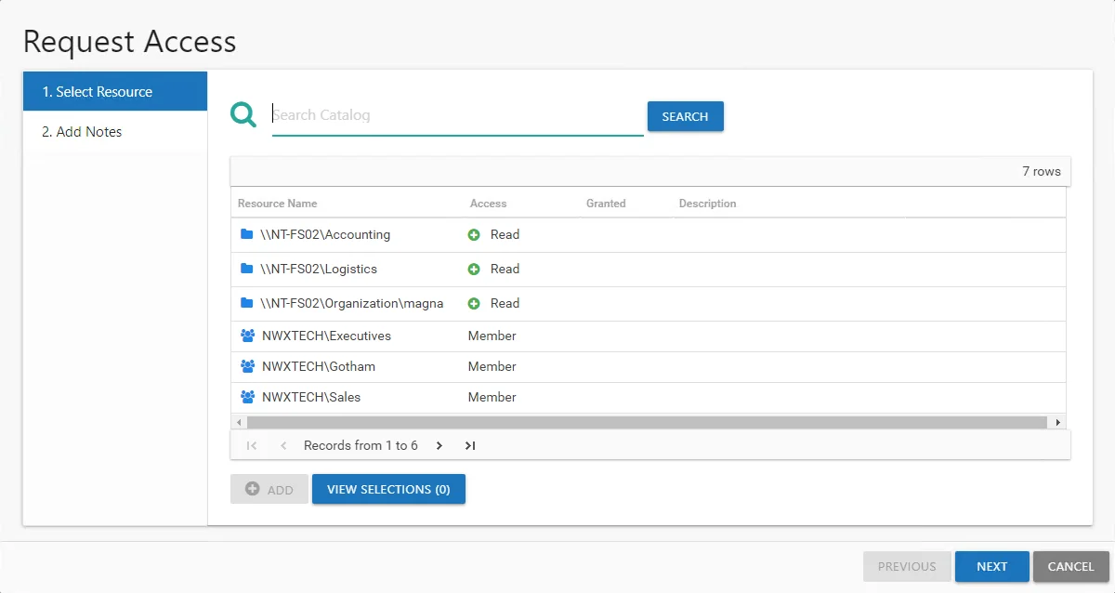
Task: Click the Records from 1 to 6 text
Action: pos(361,445)
